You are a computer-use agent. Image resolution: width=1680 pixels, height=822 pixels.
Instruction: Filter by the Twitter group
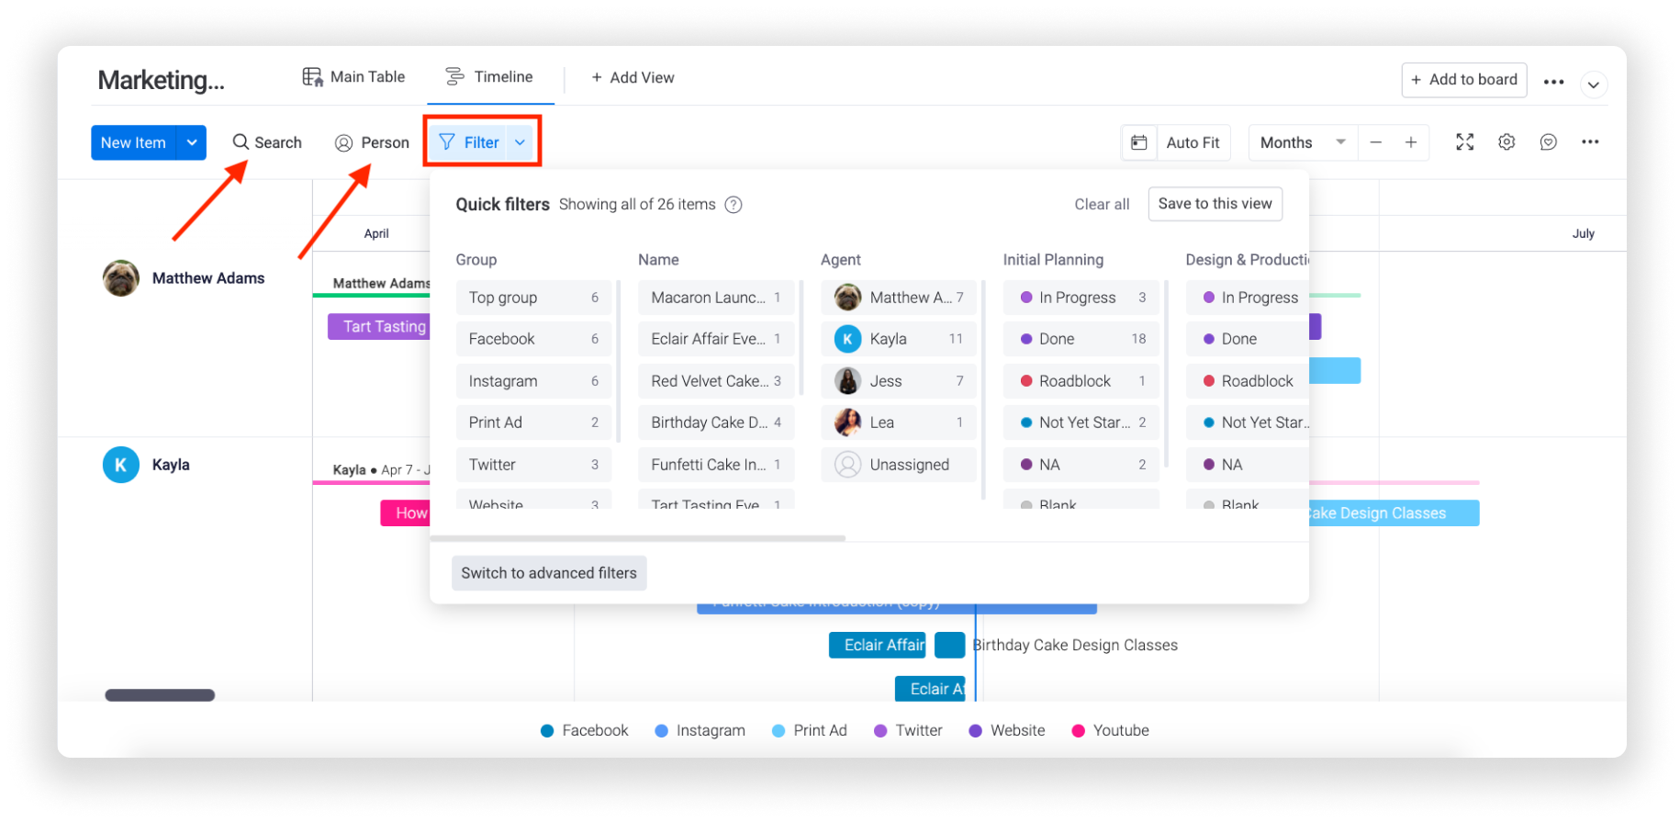(533, 465)
